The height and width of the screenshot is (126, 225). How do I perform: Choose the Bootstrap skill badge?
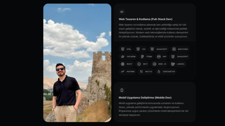pos(180,49)
